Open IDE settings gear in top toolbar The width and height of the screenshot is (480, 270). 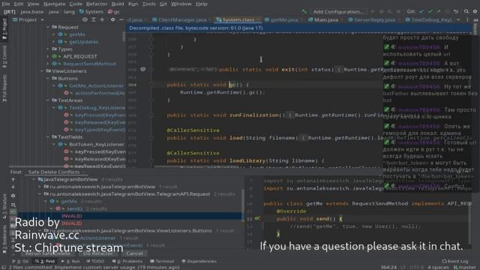click(475, 12)
